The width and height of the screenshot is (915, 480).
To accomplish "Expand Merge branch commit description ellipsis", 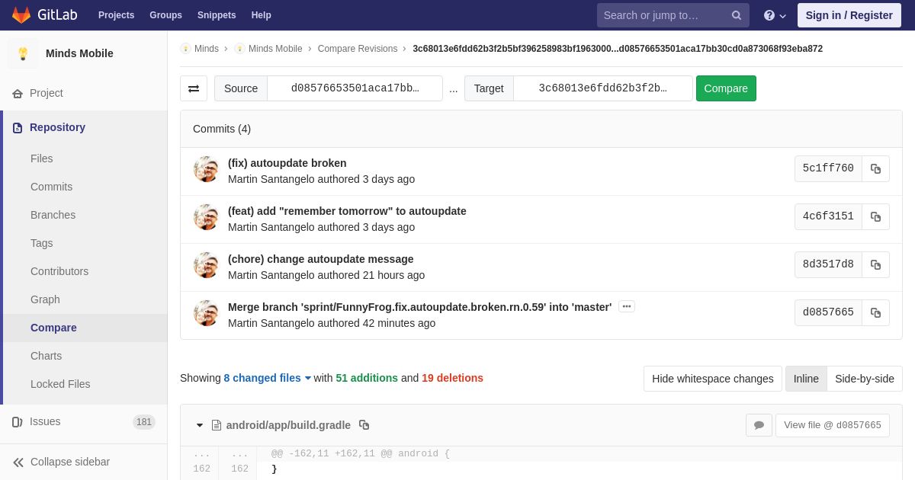I will 627,306.
